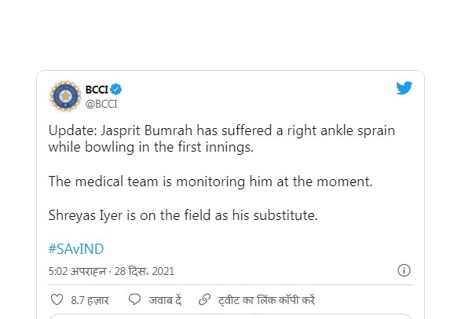Click the chain link copy icon

(204, 299)
